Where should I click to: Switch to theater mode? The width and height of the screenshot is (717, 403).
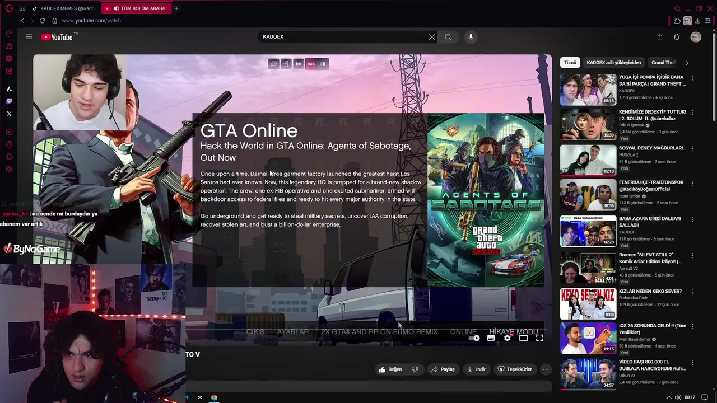point(523,338)
